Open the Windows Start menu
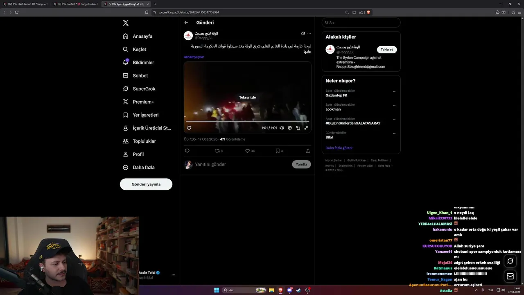 217,290
